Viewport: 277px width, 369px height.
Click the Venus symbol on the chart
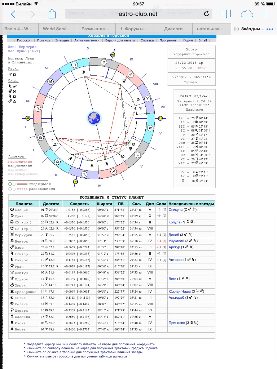point(92,165)
